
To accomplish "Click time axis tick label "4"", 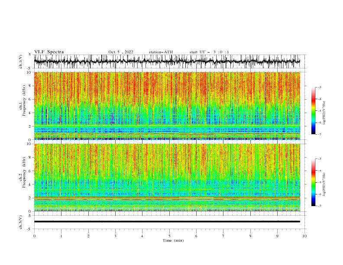I will point(142,236).
